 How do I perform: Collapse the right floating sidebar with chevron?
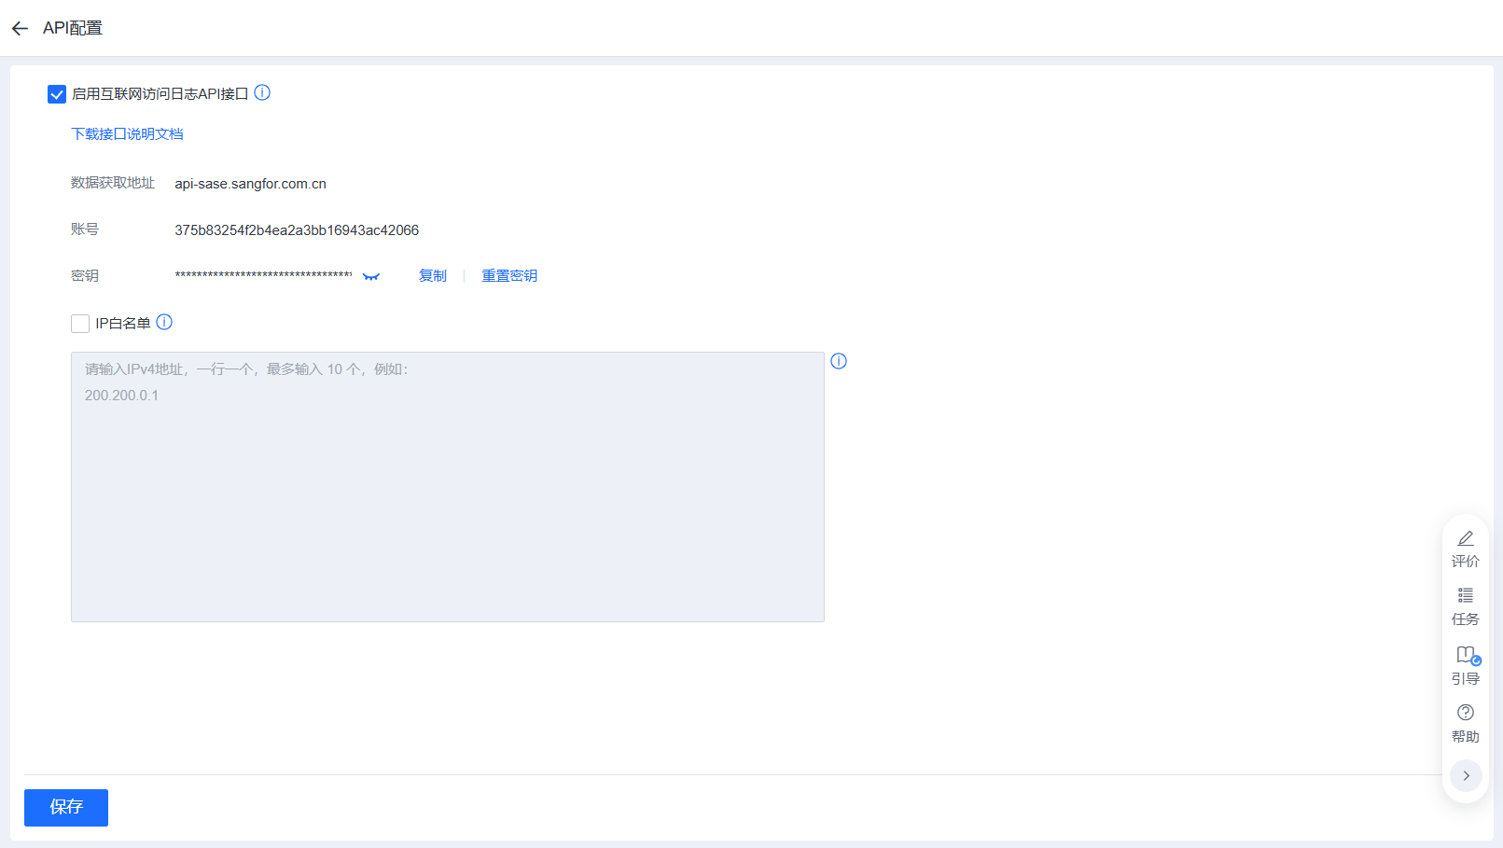1466,775
